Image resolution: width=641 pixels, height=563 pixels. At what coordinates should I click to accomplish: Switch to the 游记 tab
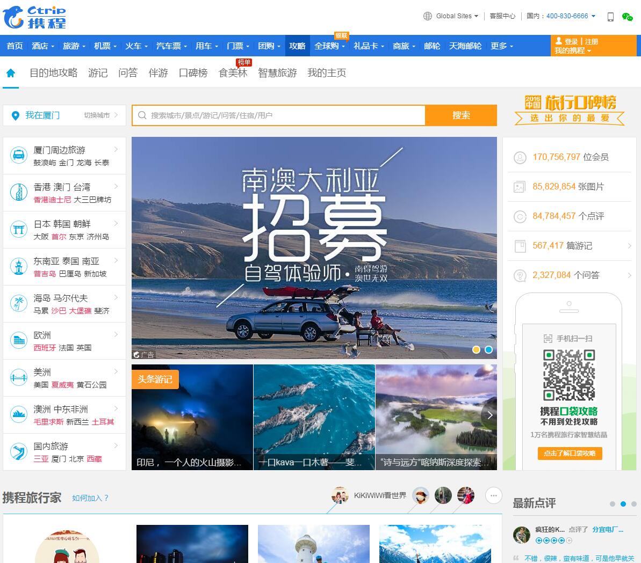click(x=98, y=72)
